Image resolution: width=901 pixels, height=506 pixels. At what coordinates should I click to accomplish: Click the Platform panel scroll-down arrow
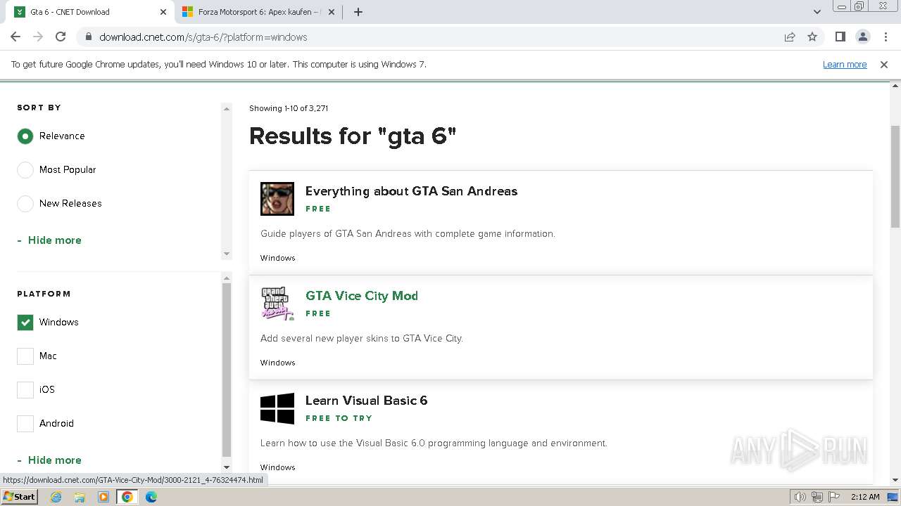point(227,467)
